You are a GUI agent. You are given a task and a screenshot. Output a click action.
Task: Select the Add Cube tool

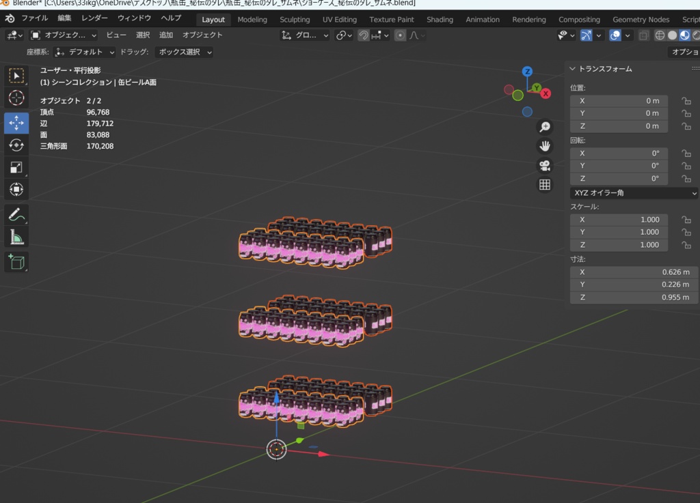pyautogui.click(x=16, y=262)
